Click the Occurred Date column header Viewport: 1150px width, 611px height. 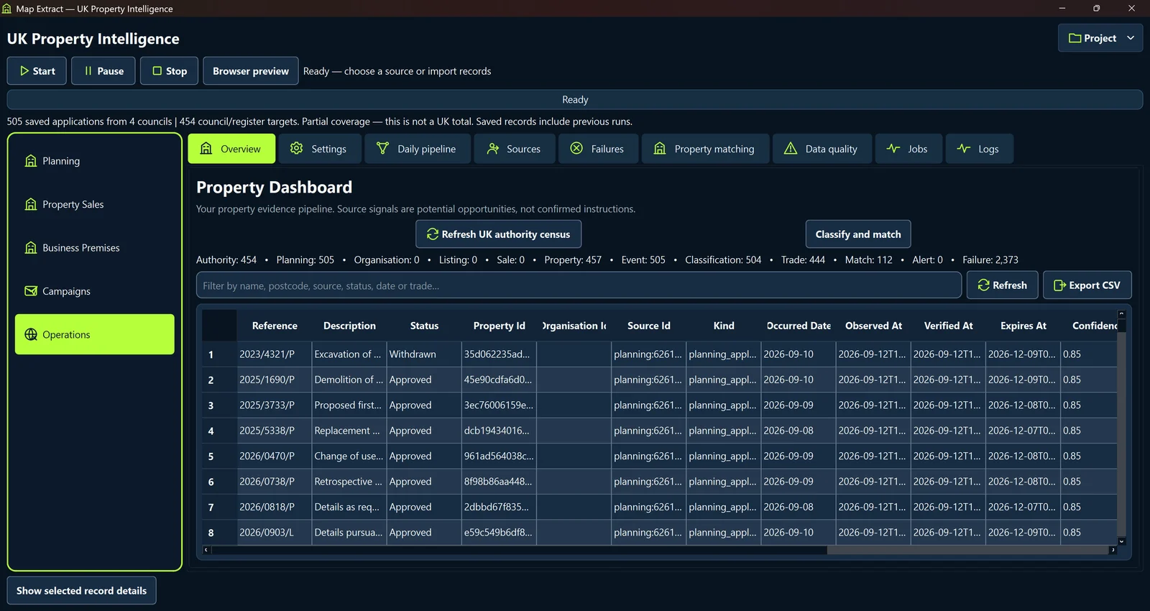tap(799, 326)
